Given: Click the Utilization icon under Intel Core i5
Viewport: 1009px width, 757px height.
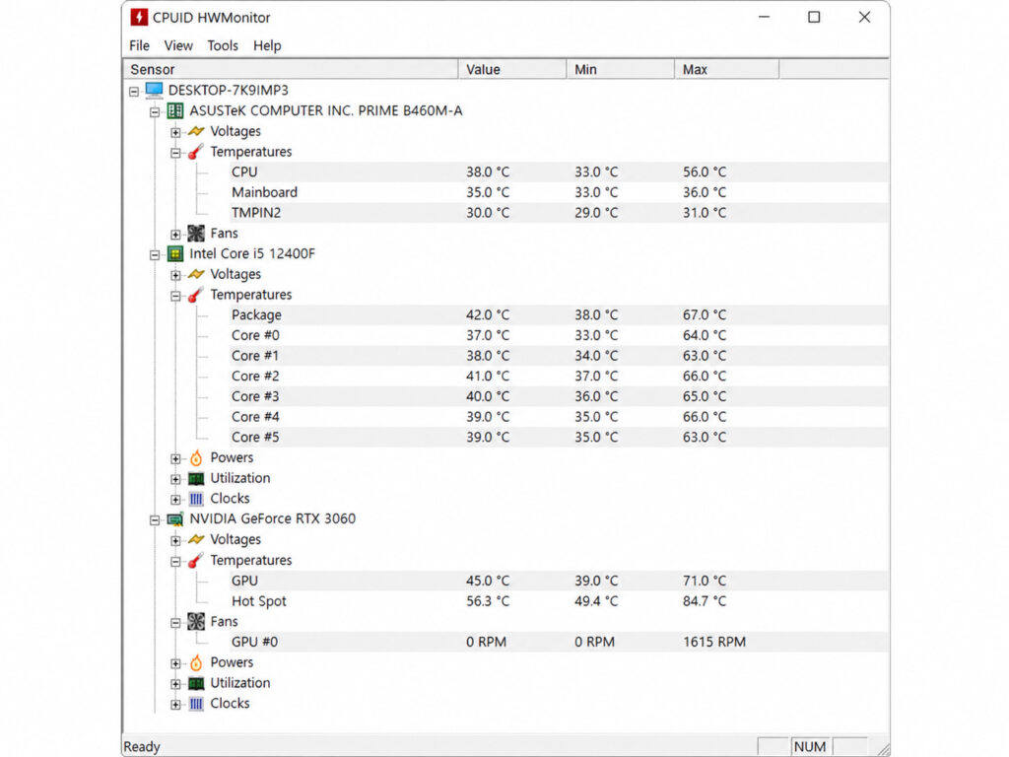Looking at the screenshot, I should point(196,478).
